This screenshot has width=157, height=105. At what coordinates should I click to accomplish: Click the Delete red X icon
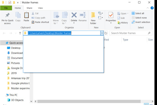pos(74,15)
